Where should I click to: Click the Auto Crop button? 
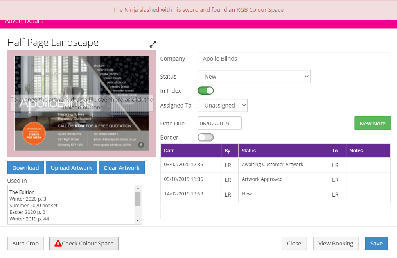tap(25, 243)
